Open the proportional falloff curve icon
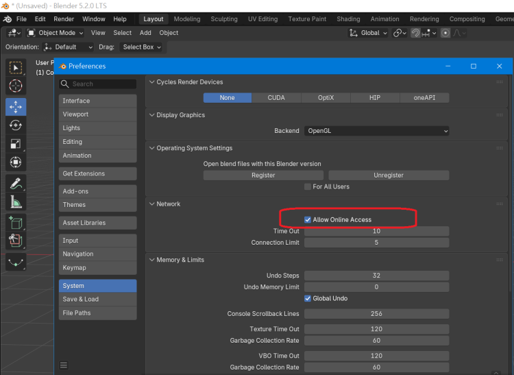The image size is (514, 375). coord(459,33)
